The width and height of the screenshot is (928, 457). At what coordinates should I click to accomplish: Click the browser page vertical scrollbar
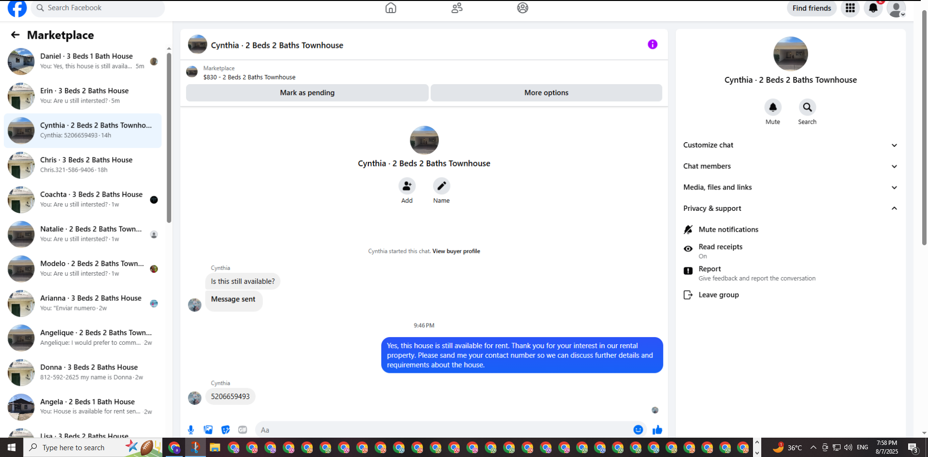point(924,128)
